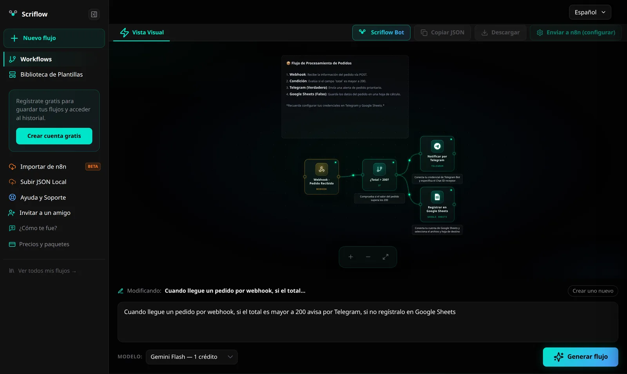The image size is (627, 374).
Task: Select the Notificar por Telegram node
Action: pyautogui.click(x=437, y=154)
